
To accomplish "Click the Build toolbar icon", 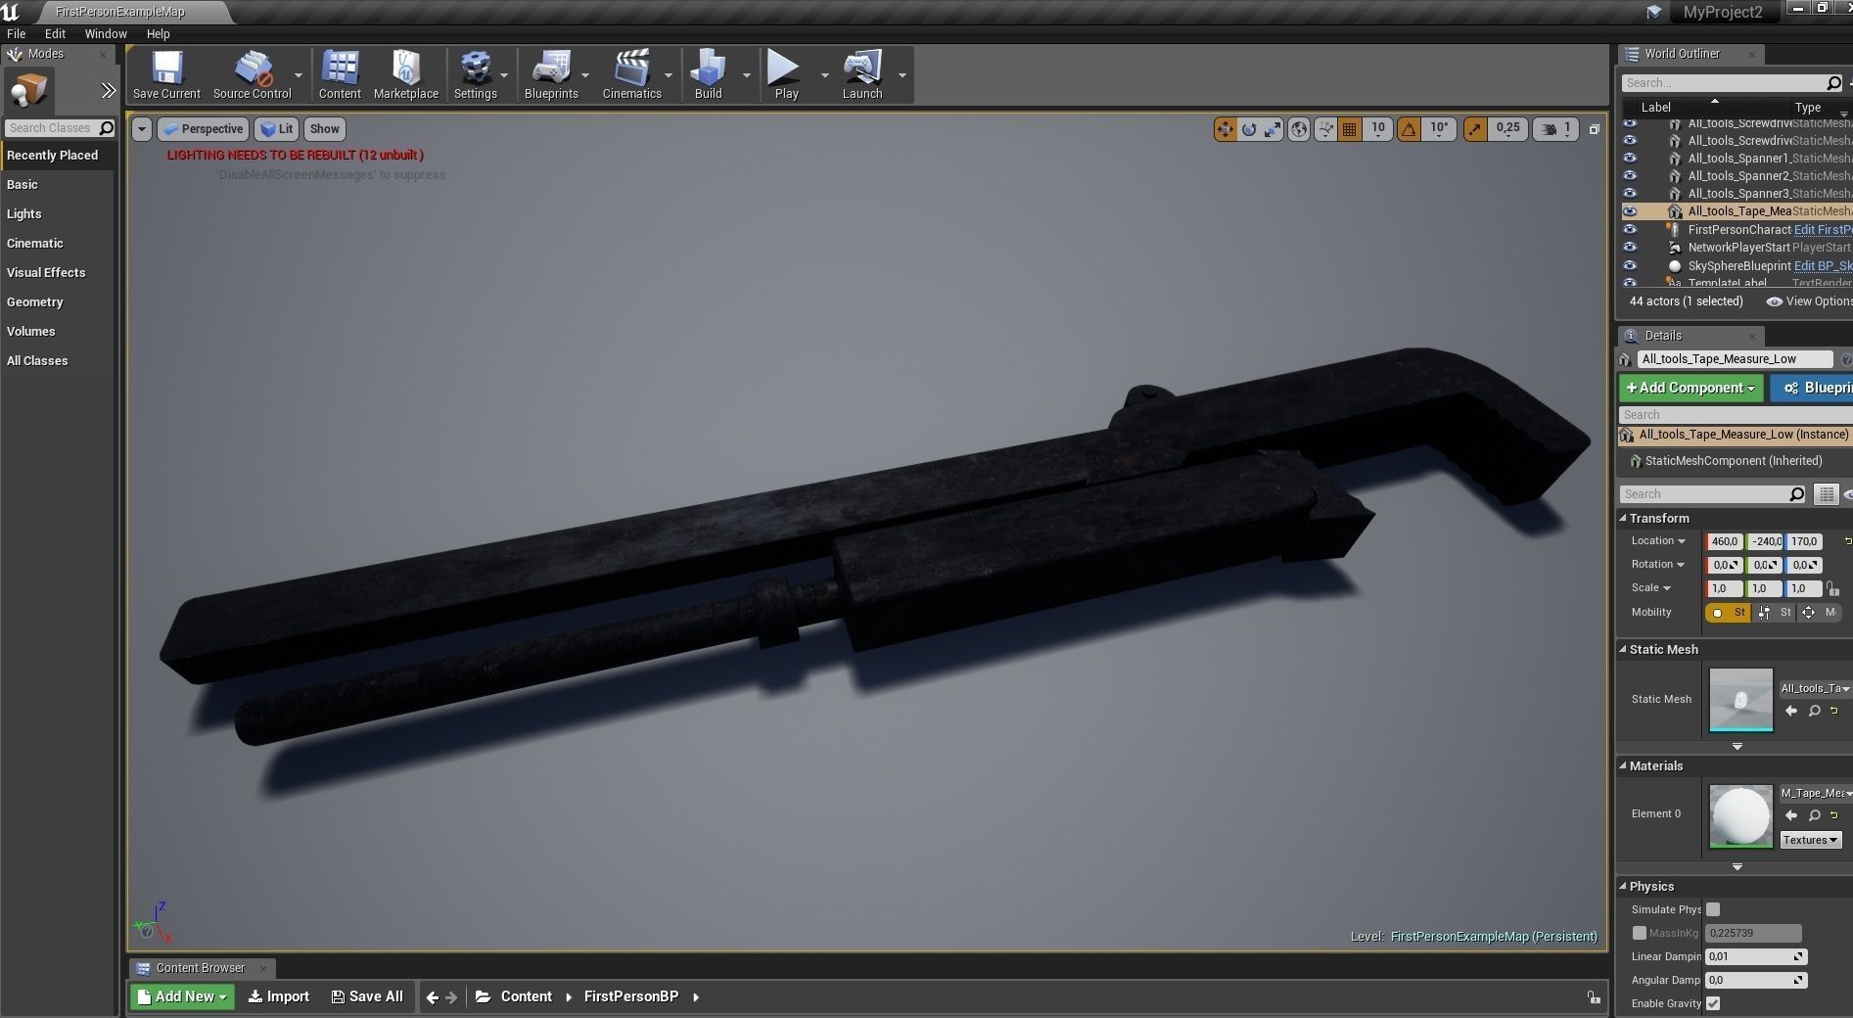I will (708, 74).
